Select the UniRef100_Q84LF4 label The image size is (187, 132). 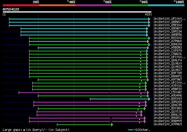click(168, 60)
